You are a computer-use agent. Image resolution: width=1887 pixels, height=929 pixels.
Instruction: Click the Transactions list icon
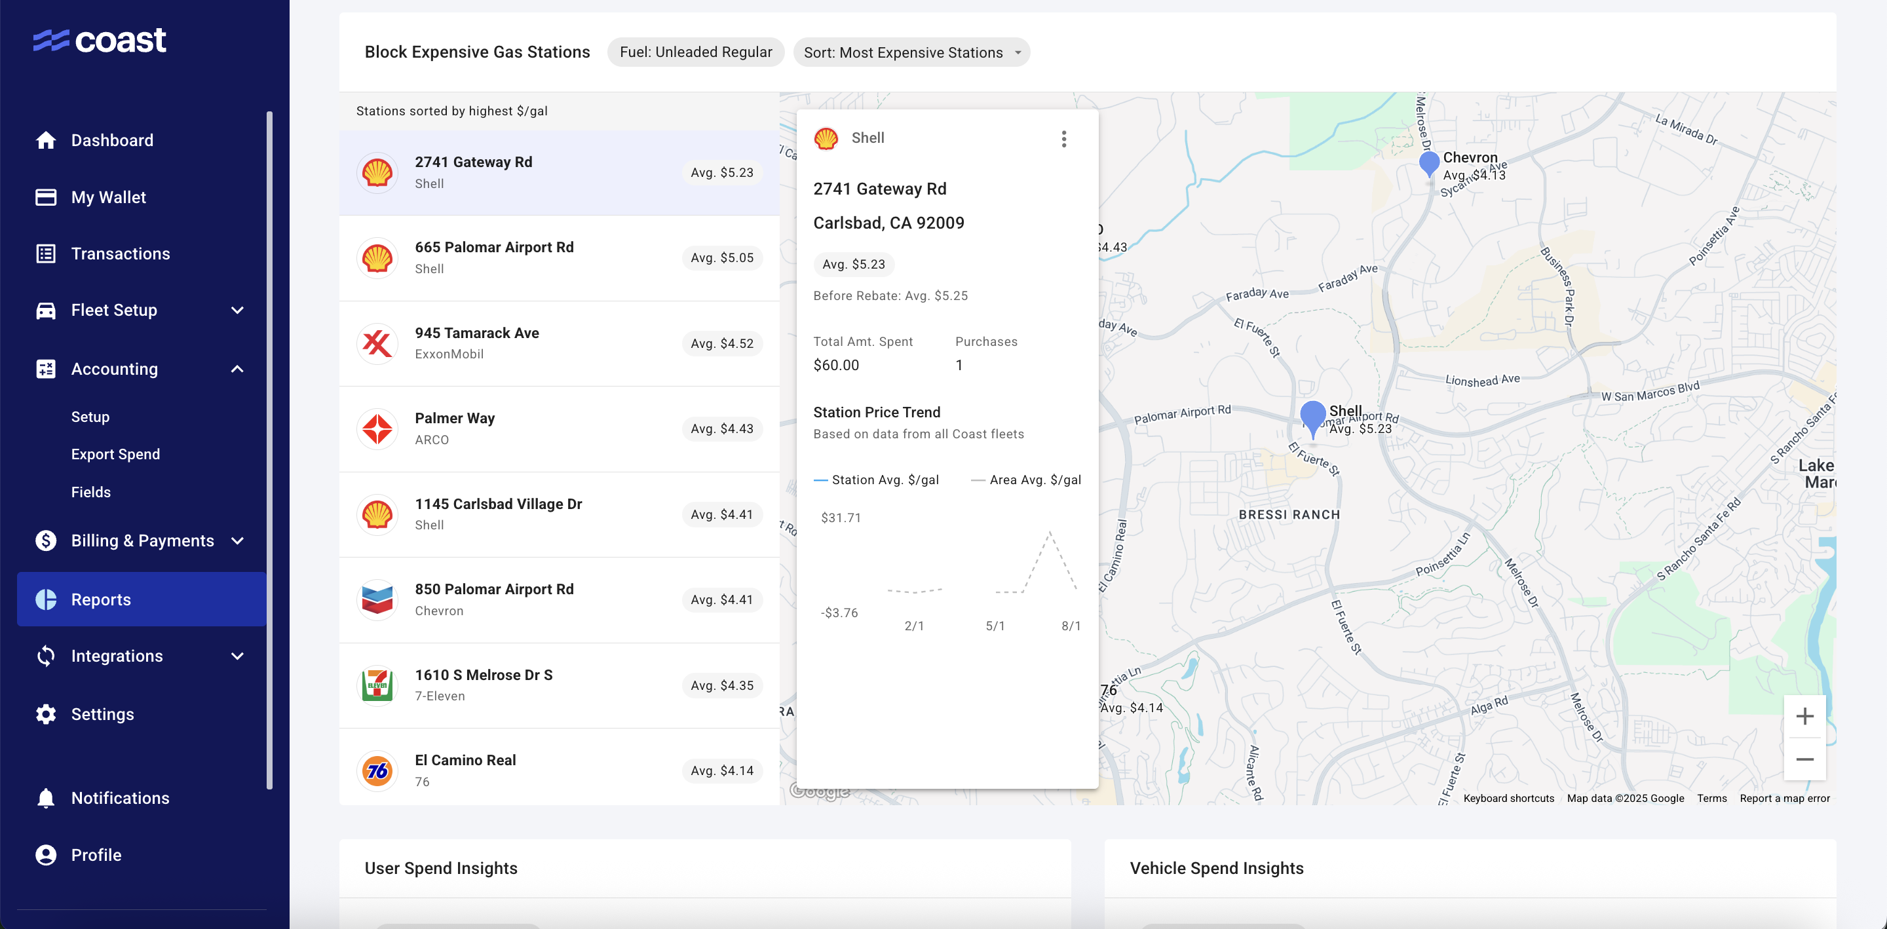45,254
